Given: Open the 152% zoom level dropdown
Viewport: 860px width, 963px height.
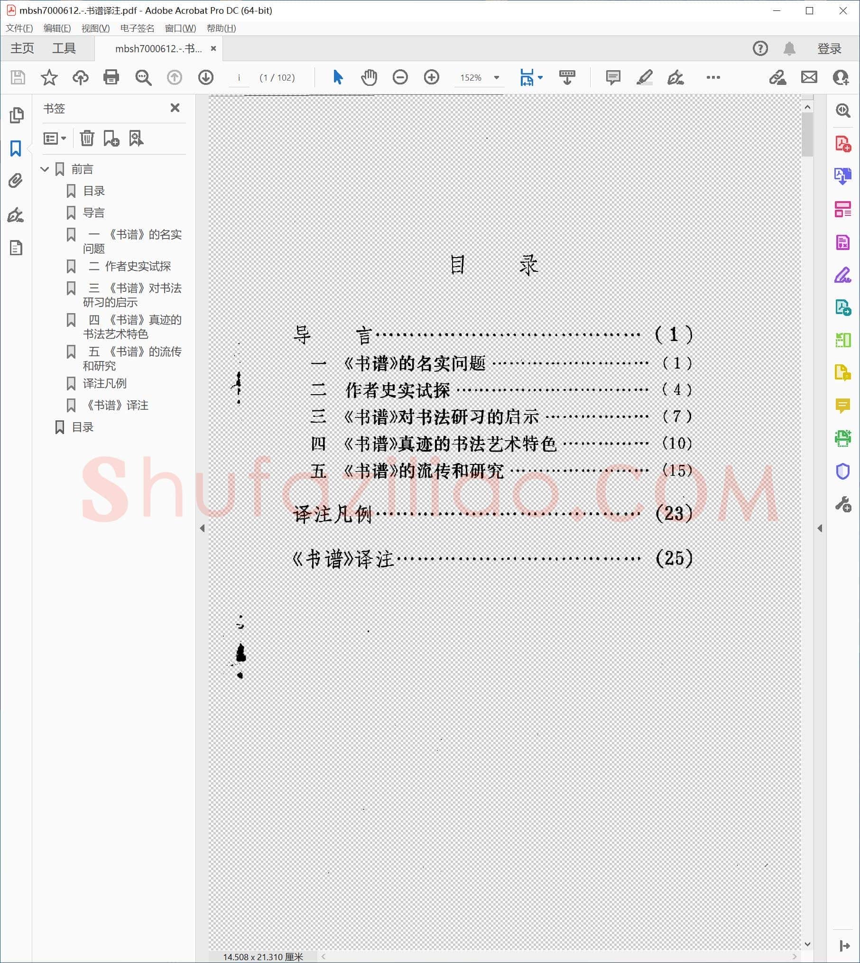Looking at the screenshot, I should (x=496, y=77).
